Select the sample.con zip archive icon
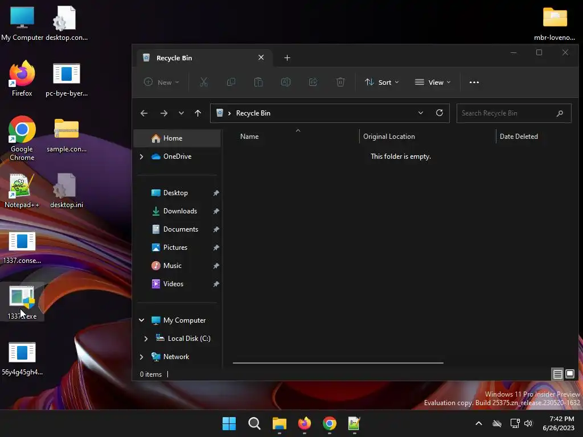Viewport: 583px width, 437px height. click(x=67, y=134)
